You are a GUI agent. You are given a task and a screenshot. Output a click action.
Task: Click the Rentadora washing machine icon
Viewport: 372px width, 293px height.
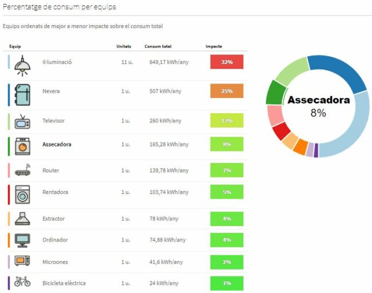(23, 195)
